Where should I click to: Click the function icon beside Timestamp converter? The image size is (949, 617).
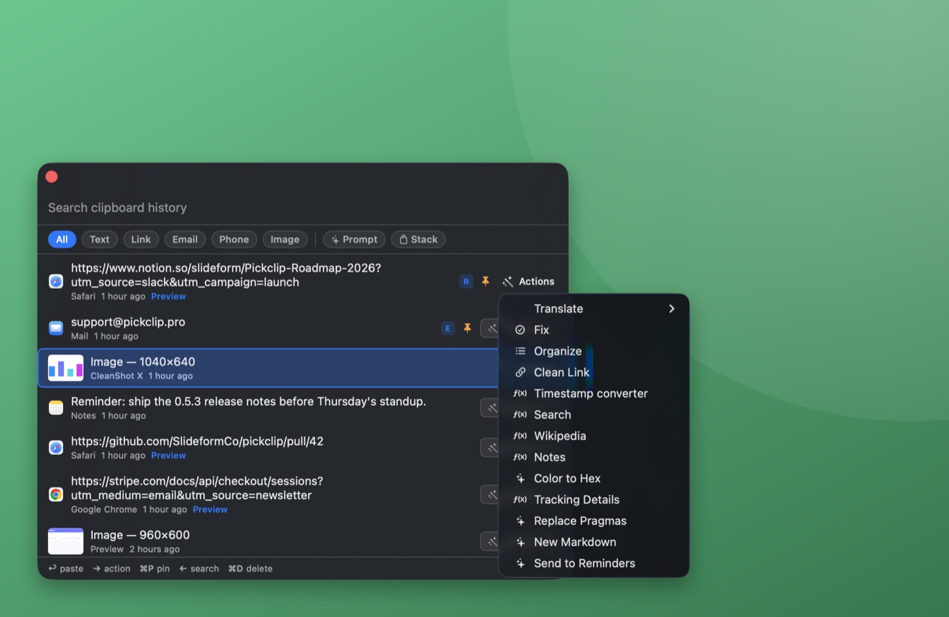(520, 393)
